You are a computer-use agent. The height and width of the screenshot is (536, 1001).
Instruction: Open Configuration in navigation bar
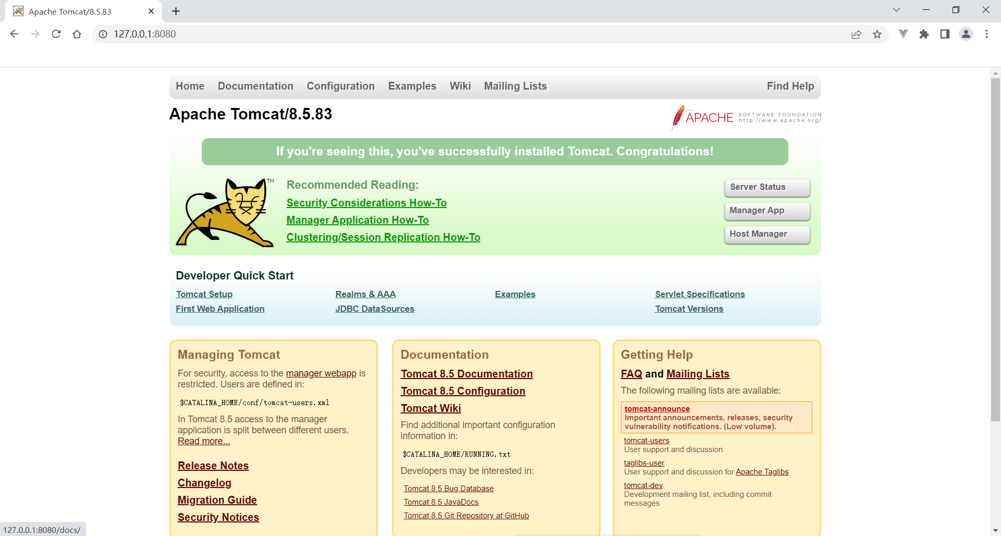pyautogui.click(x=340, y=86)
